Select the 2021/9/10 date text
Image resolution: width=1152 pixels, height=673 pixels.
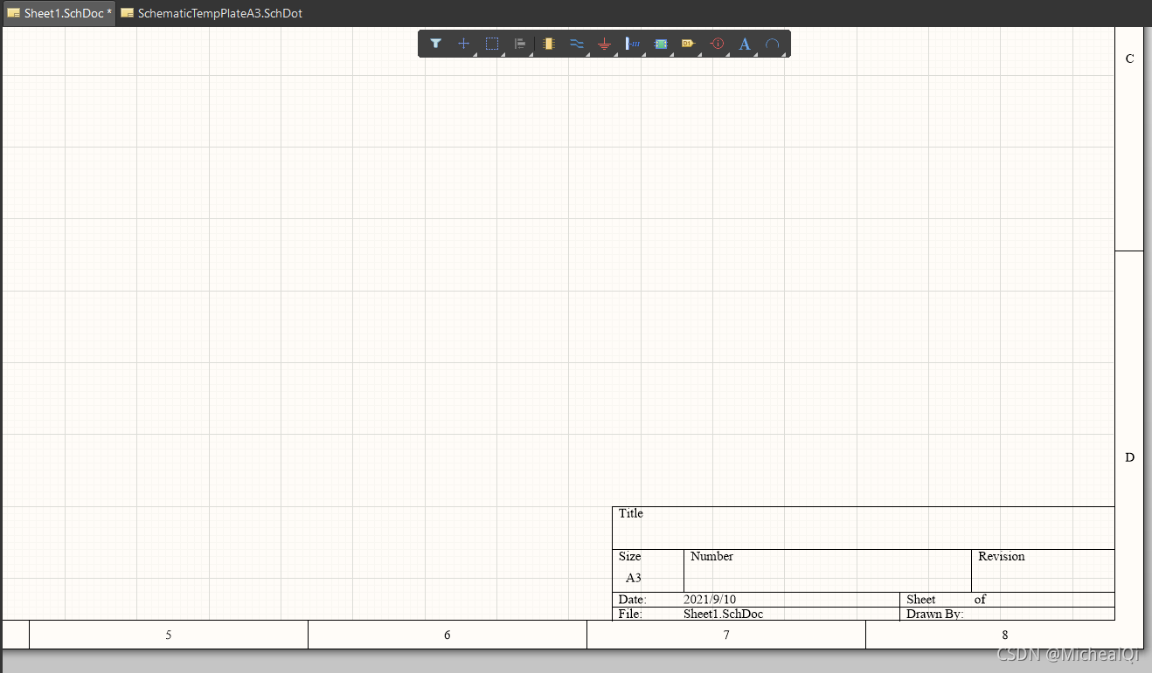click(710, 600)
